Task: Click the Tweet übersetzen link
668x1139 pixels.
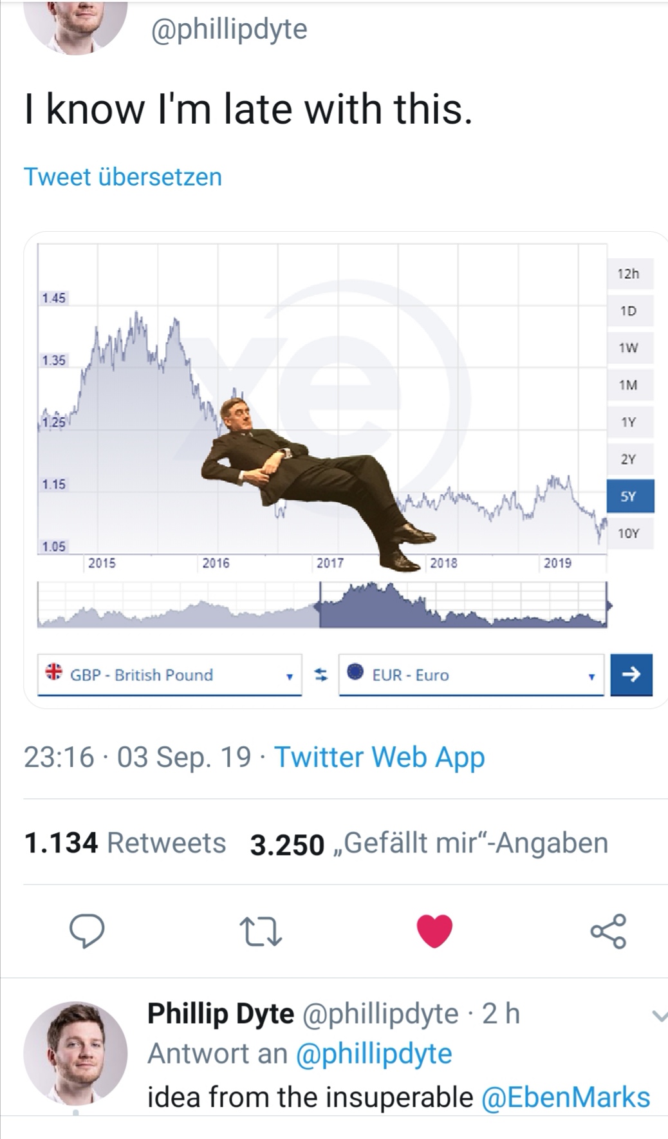Action: pyautogui.click(x=123, y=177)
